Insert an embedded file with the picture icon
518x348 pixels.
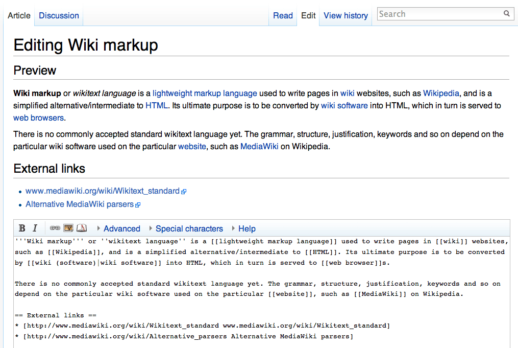tap(68, 228)
